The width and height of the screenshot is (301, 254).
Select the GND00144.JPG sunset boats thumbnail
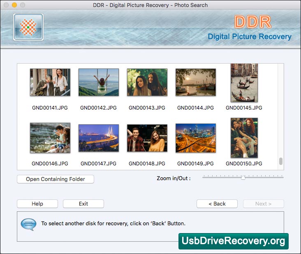coord(196,82)
